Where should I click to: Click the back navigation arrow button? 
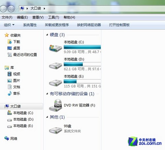click(x=3, y=9)
